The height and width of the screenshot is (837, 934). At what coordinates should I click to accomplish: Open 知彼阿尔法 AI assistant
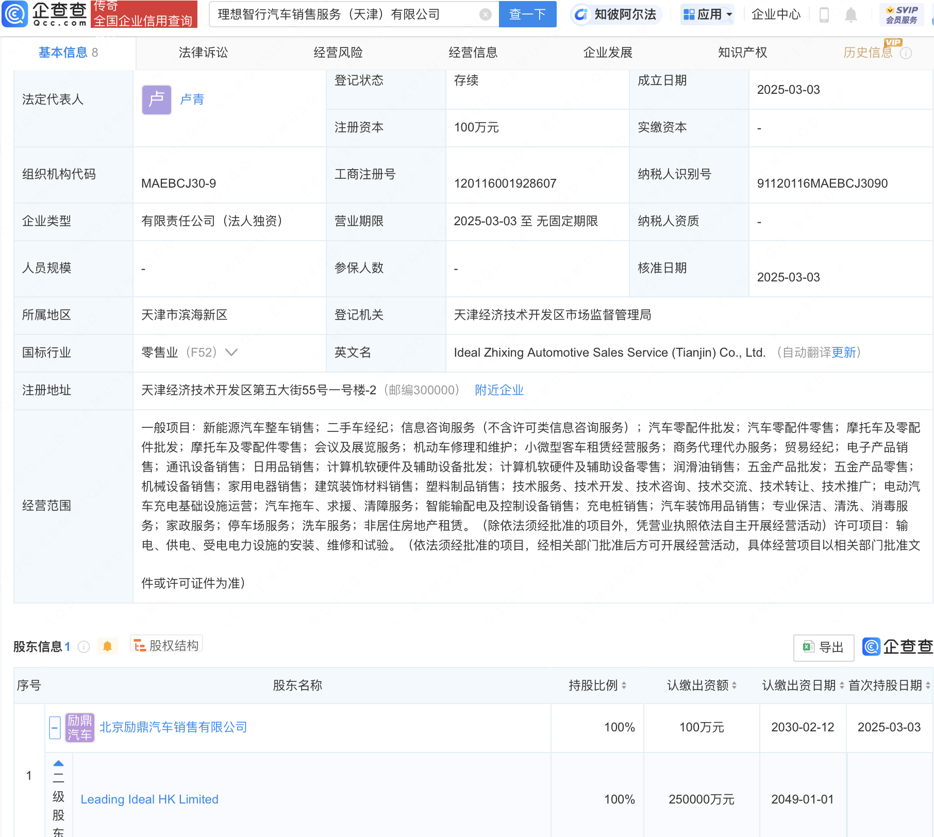pos(616,14)
